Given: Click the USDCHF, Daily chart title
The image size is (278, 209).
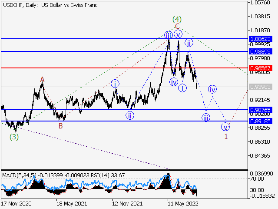Looking at the screenshot, I should click(50, 5).
